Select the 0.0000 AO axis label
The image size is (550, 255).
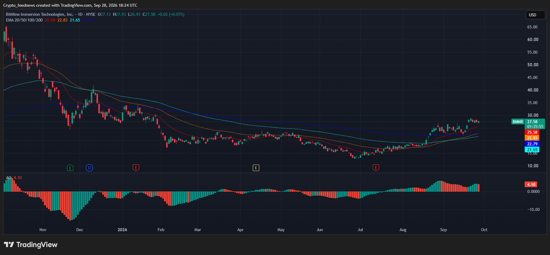pos(533,191)
